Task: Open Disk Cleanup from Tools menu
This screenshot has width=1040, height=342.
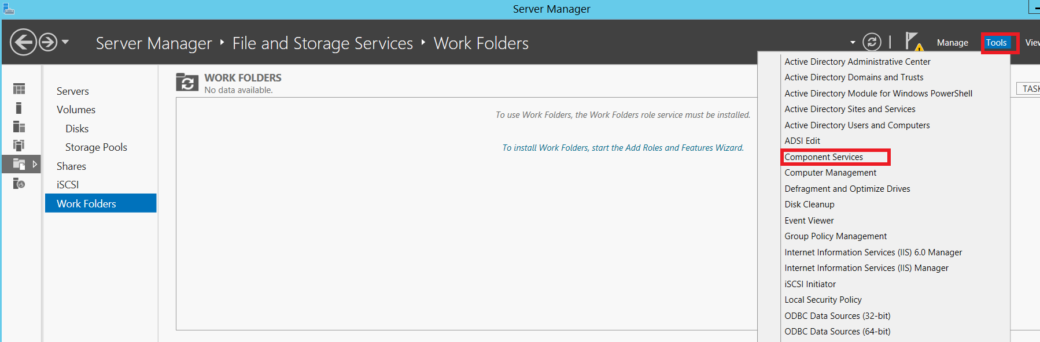Action: [809, 205]
